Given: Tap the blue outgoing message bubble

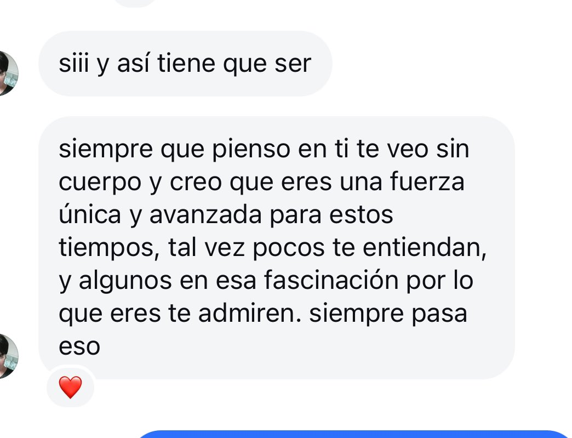Looking at the screenshot, I should point(354,434).
